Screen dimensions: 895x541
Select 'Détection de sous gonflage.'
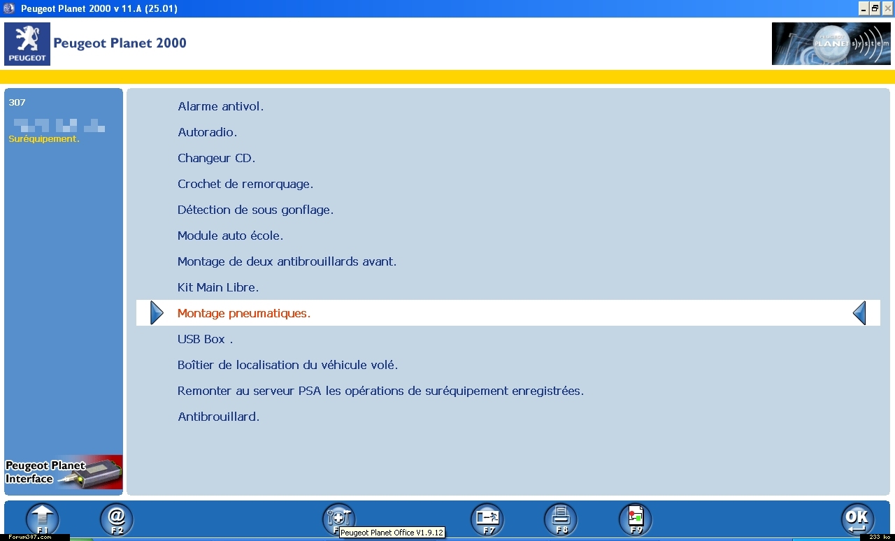pyautogui.click(x=255, y=210)
